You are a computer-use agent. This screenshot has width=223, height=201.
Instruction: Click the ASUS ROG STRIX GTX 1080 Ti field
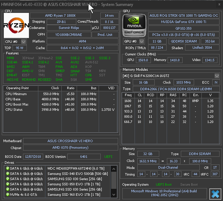click(x=184, y=15)
